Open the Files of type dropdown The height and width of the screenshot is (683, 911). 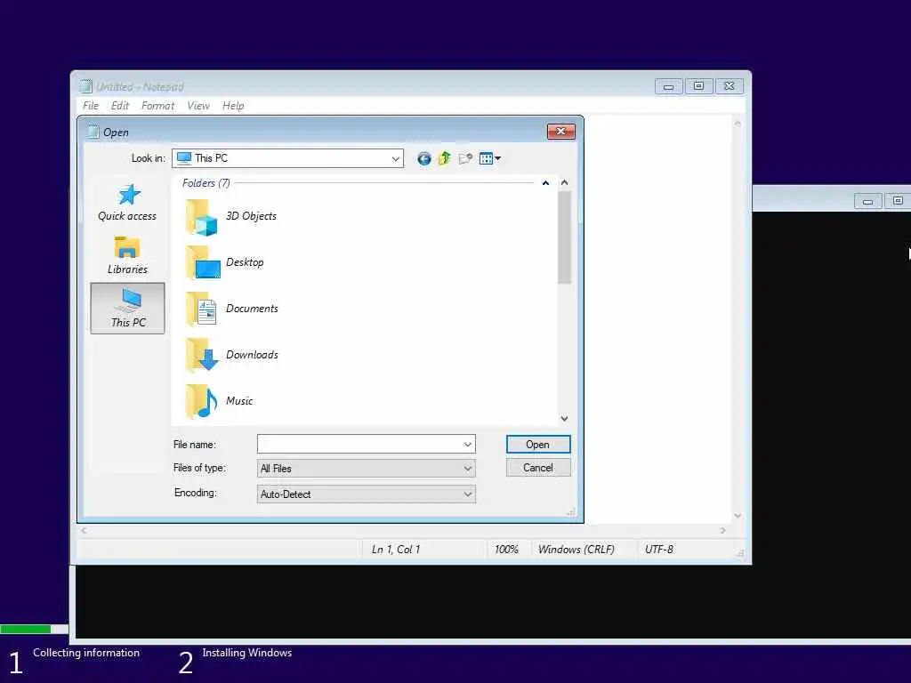366,469
